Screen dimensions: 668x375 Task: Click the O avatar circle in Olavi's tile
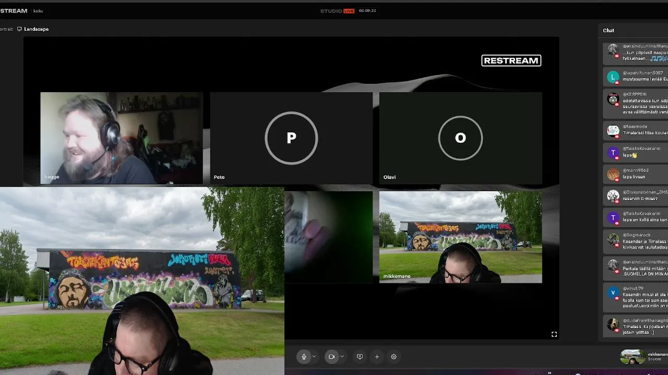click(460, 138)
